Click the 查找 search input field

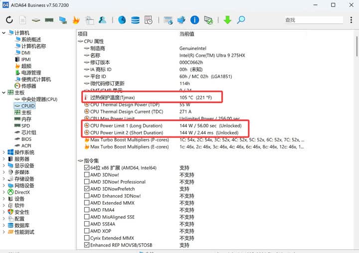click(313, 20)
